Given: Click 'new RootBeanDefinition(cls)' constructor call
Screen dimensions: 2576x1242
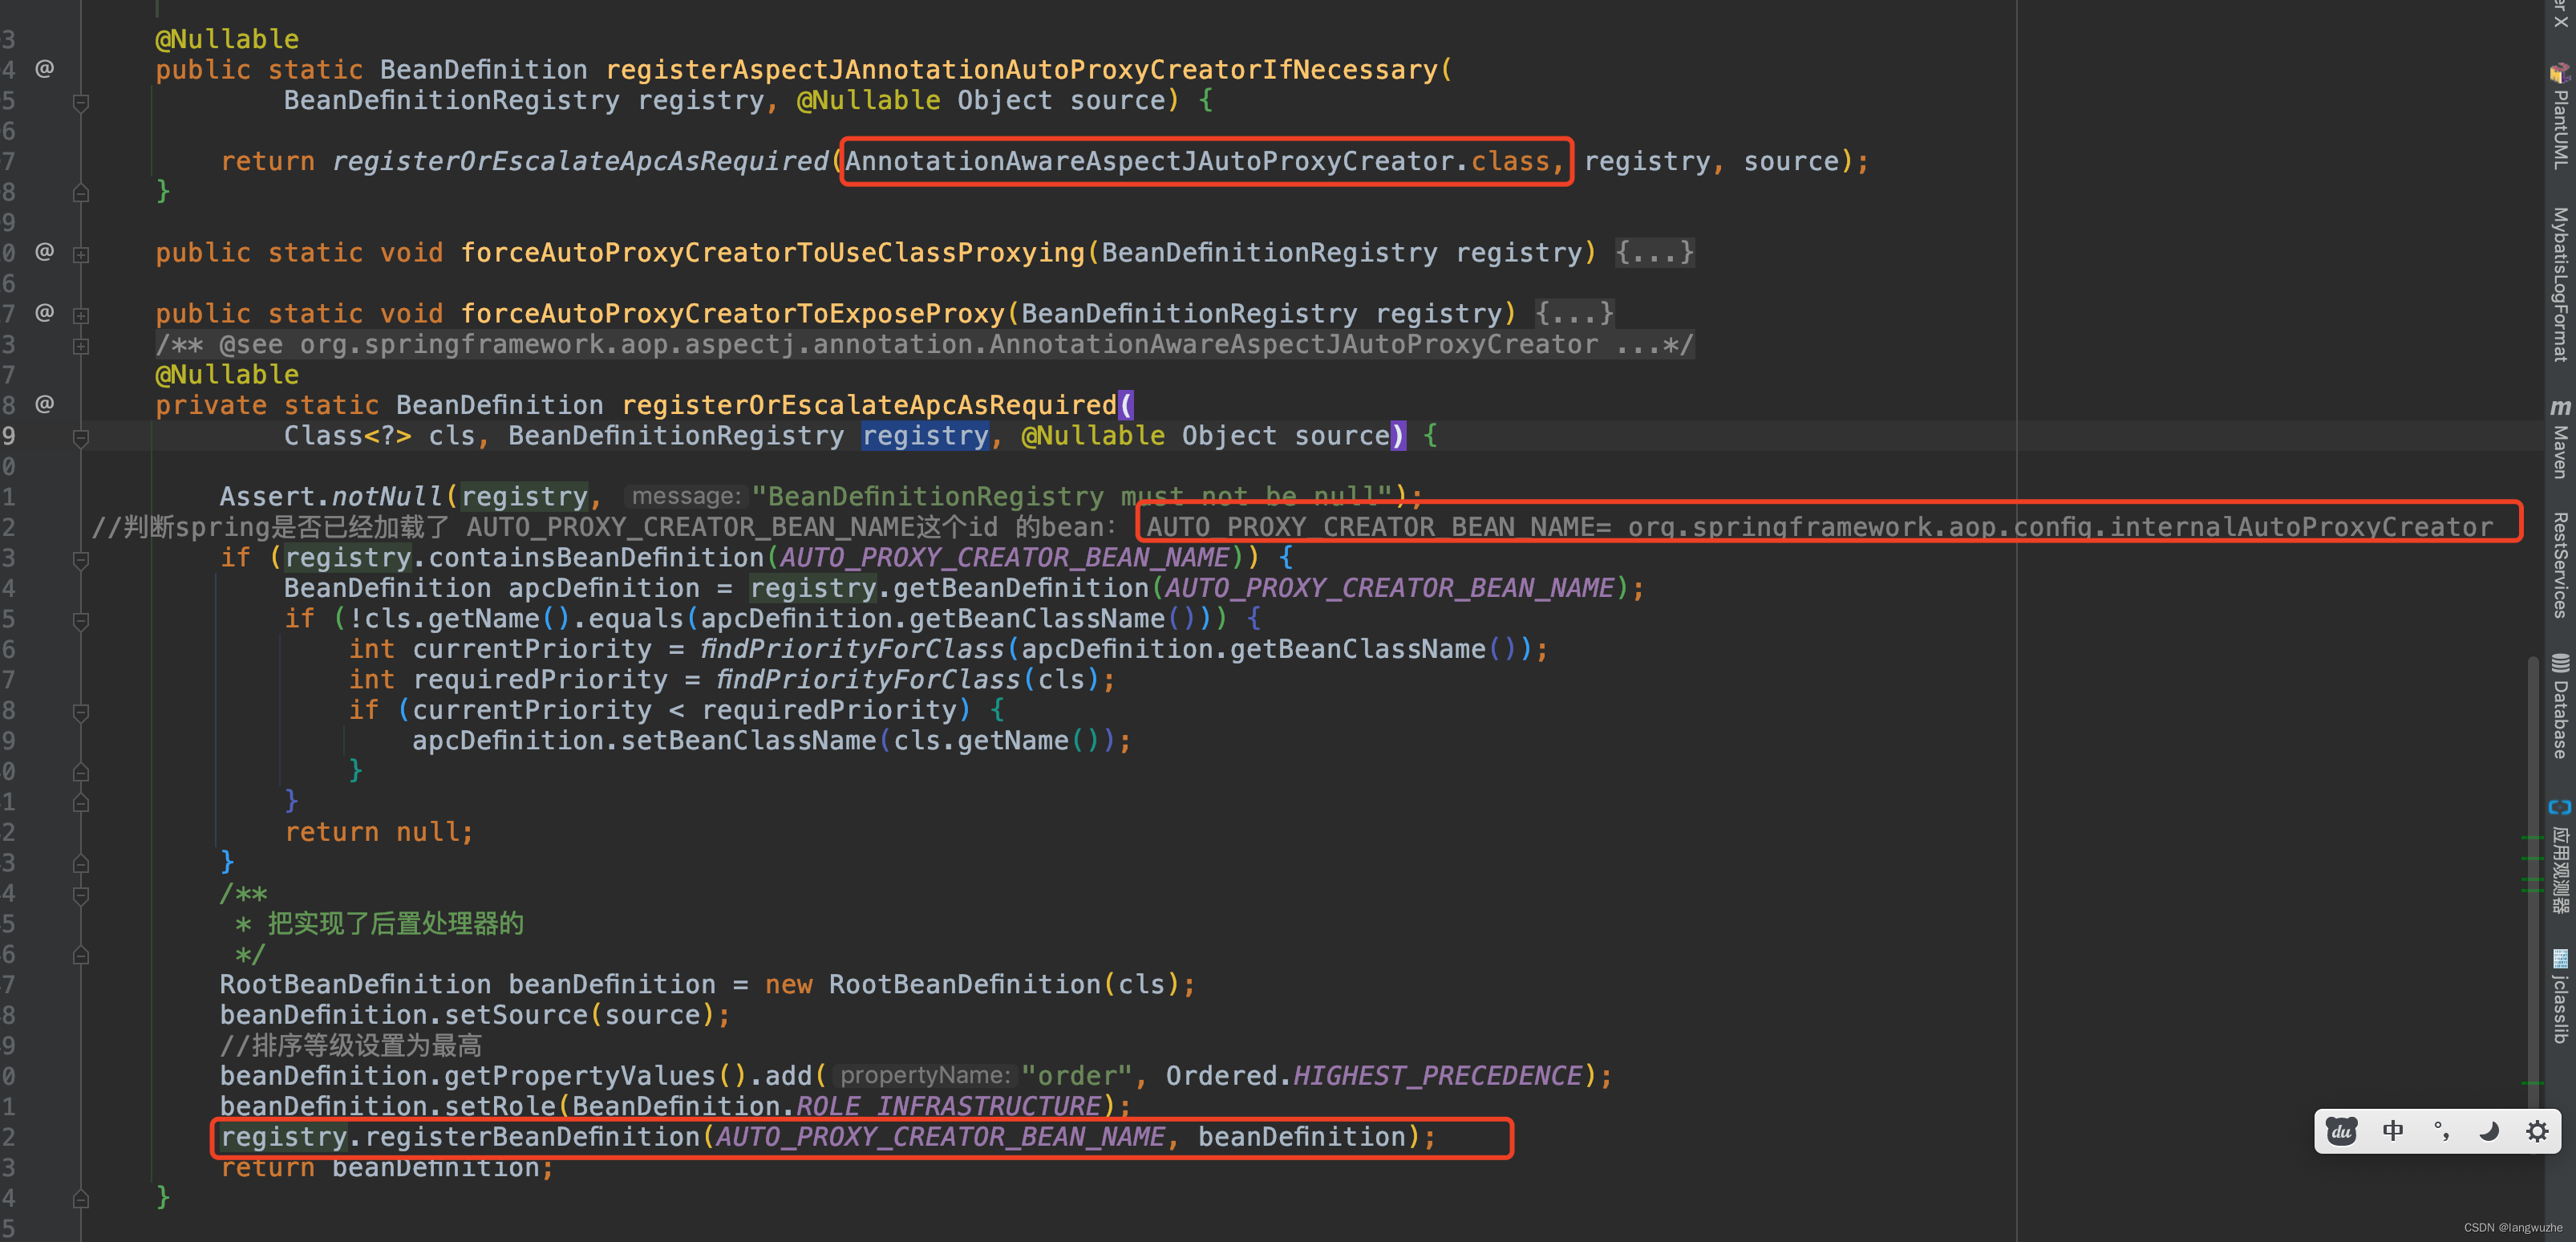Looking at the screenshot, I should pos(972,984).
